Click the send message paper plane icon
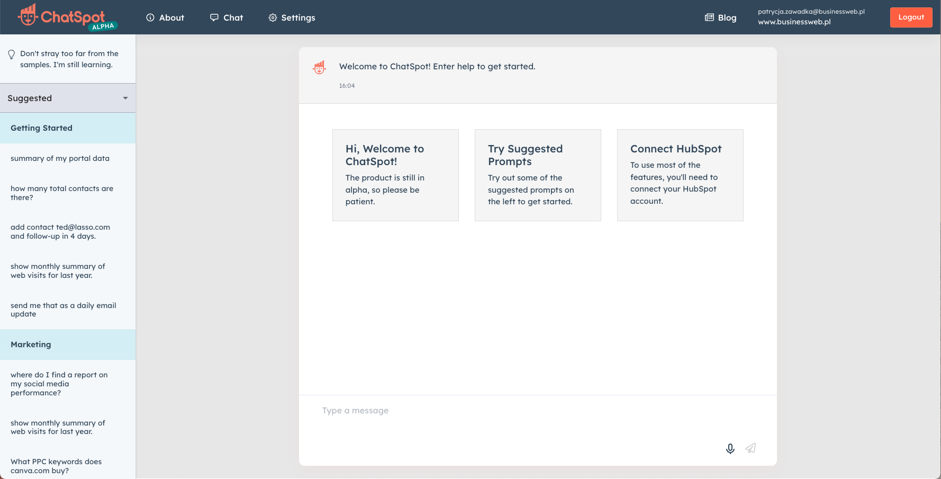The width and height of the screenshot is (941, 479). point(750,448)
